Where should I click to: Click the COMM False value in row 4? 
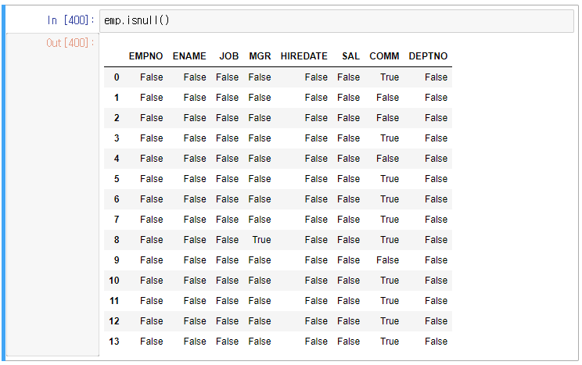pos(388,159)
